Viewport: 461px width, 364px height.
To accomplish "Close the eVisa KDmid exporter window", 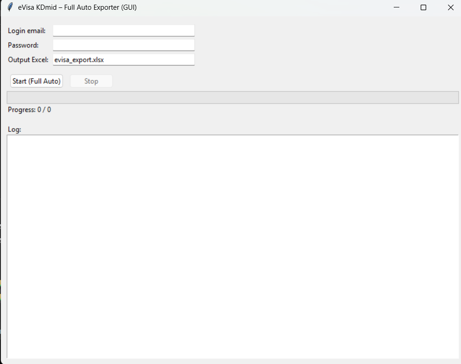I will click(x=450, y=7).
